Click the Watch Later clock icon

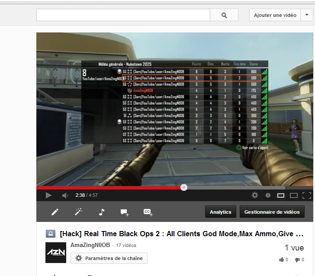tap(268, 195)
